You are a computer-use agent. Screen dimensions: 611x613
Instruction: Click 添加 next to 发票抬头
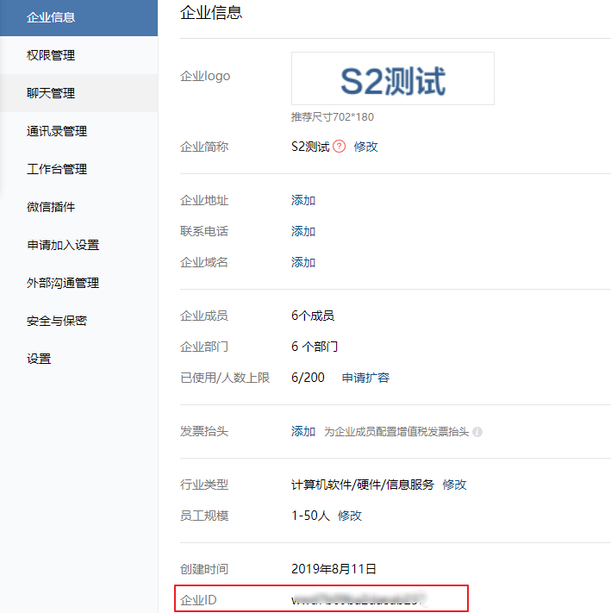(x=303, y=431)
